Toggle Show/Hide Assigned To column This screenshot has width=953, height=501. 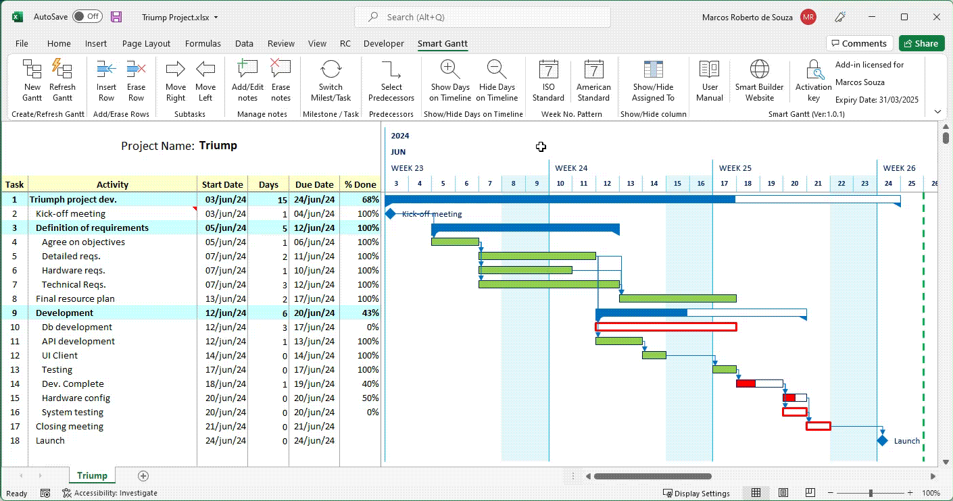[x=653, y=70]
